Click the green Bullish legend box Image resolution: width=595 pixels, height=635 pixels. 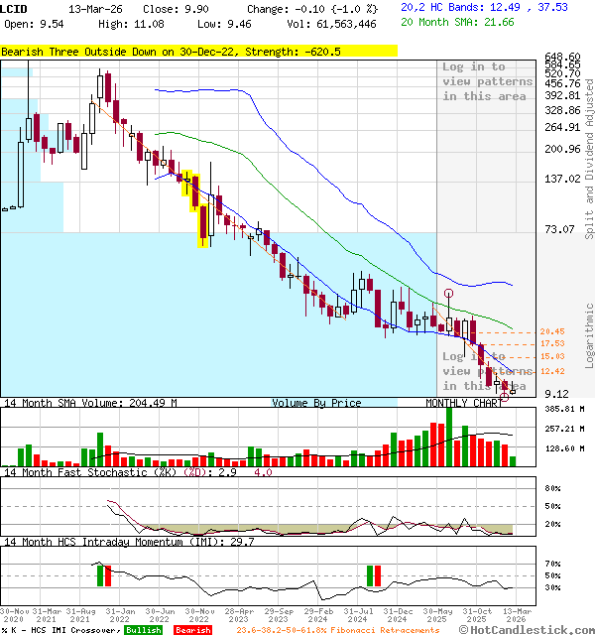coord(143,630)
